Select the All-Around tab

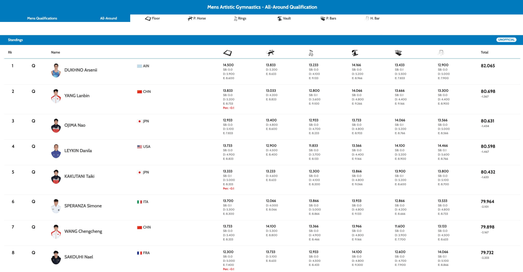pyautogui.click(x=108, y=18)
